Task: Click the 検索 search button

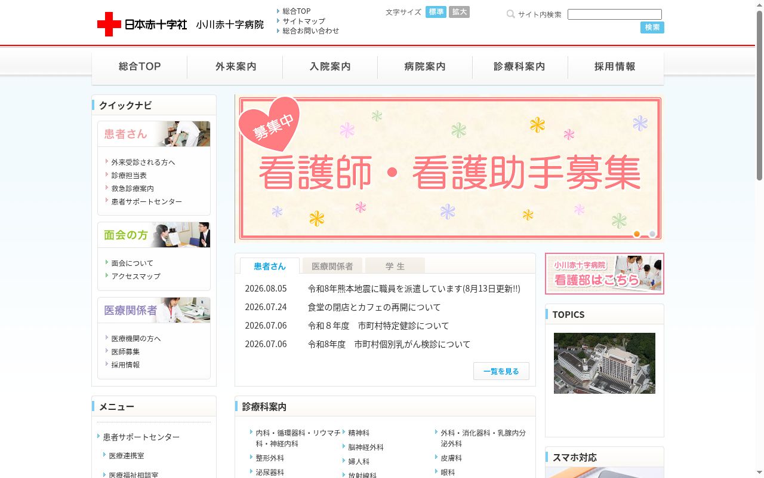Action: tap(652, 27)
